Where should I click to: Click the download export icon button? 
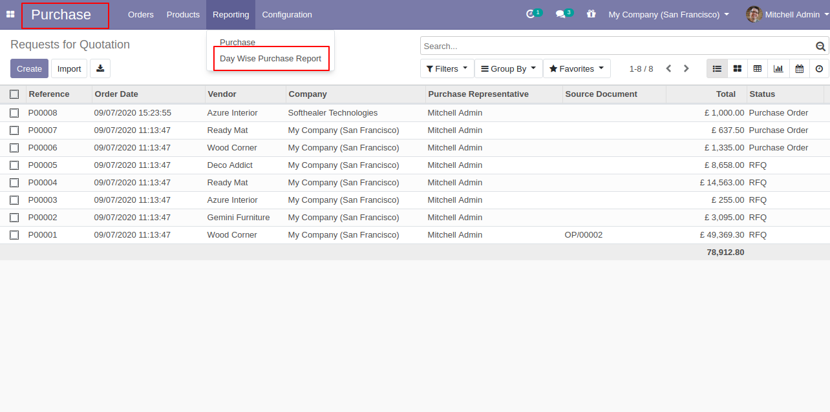[x=100, y=68]
